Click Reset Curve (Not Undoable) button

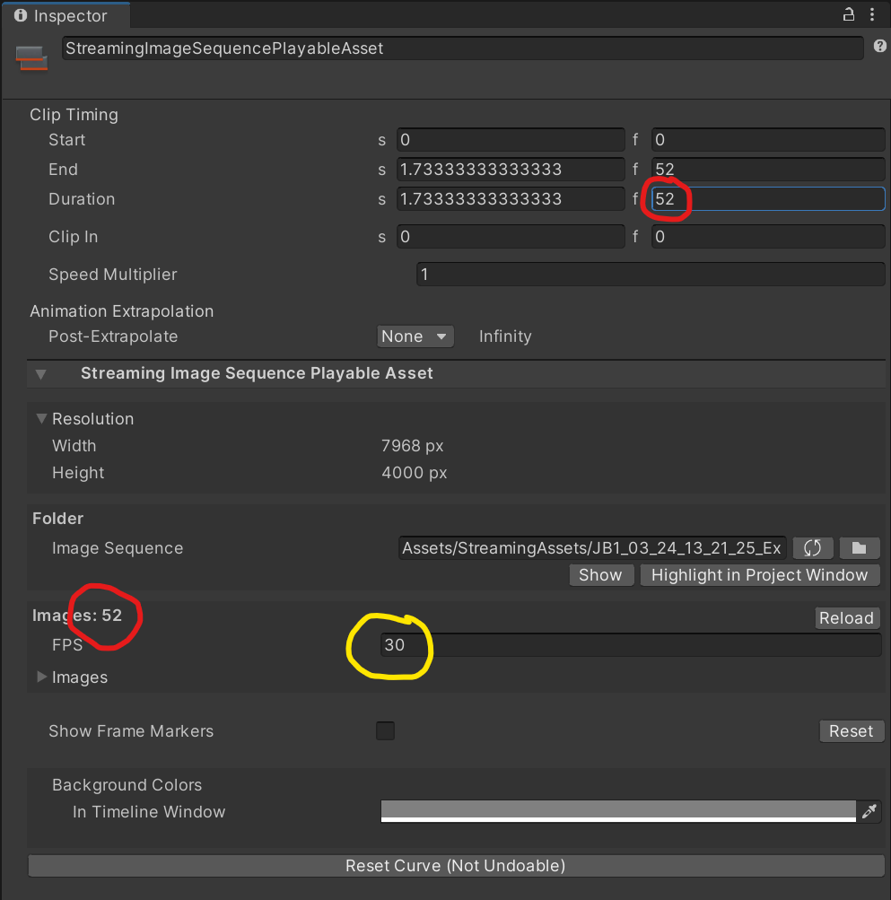pos(456,866)
